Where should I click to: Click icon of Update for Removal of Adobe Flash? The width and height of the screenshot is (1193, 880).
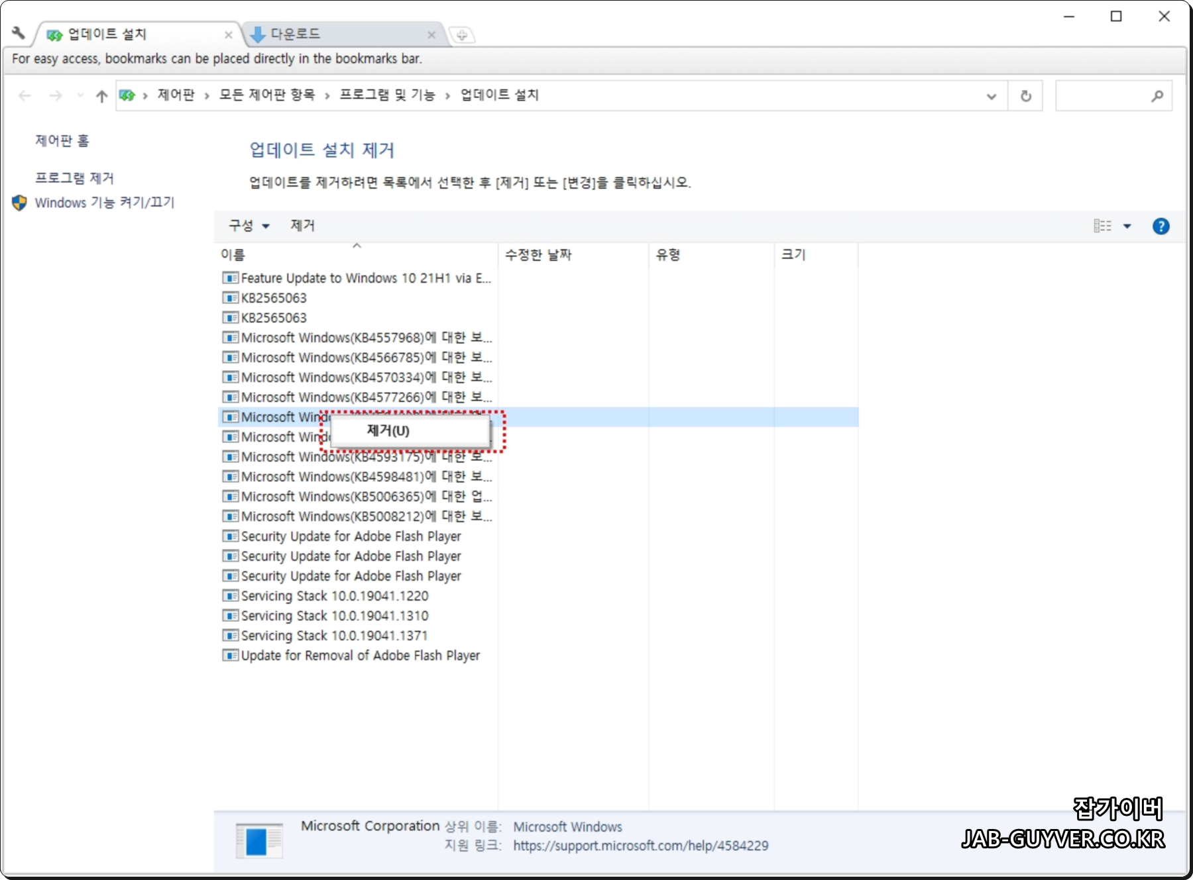point(230,656)
